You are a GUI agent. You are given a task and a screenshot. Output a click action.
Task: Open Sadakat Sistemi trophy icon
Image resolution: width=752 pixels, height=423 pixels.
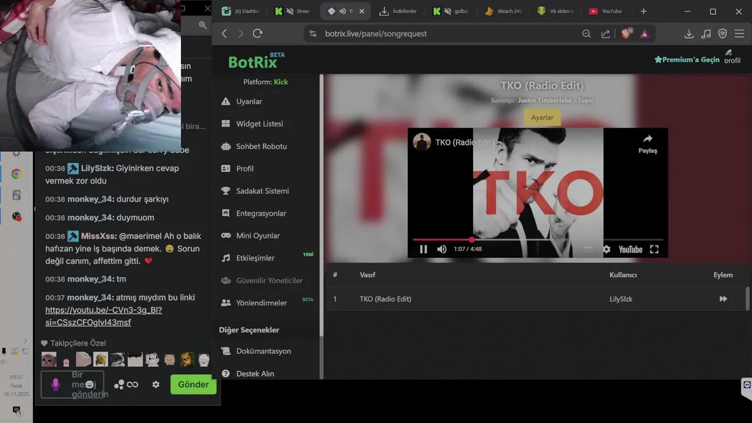[226, 191]
